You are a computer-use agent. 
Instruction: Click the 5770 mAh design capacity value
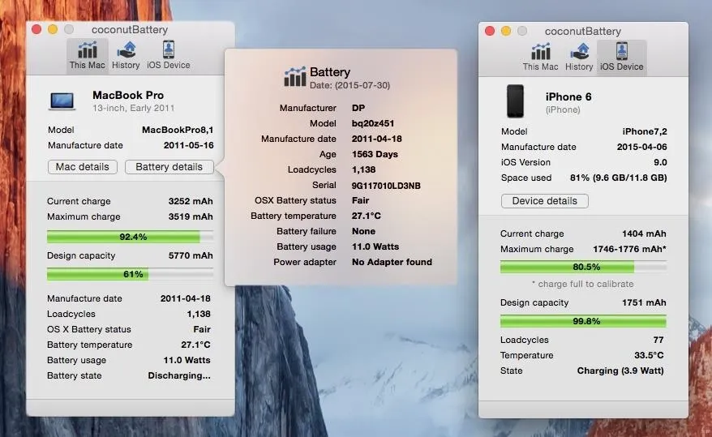point(191,255)
